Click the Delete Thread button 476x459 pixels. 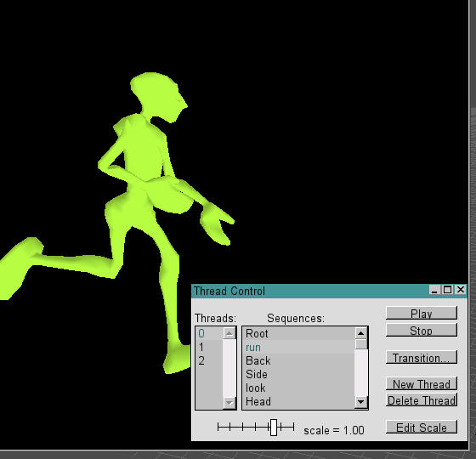[x=422, y=400]
